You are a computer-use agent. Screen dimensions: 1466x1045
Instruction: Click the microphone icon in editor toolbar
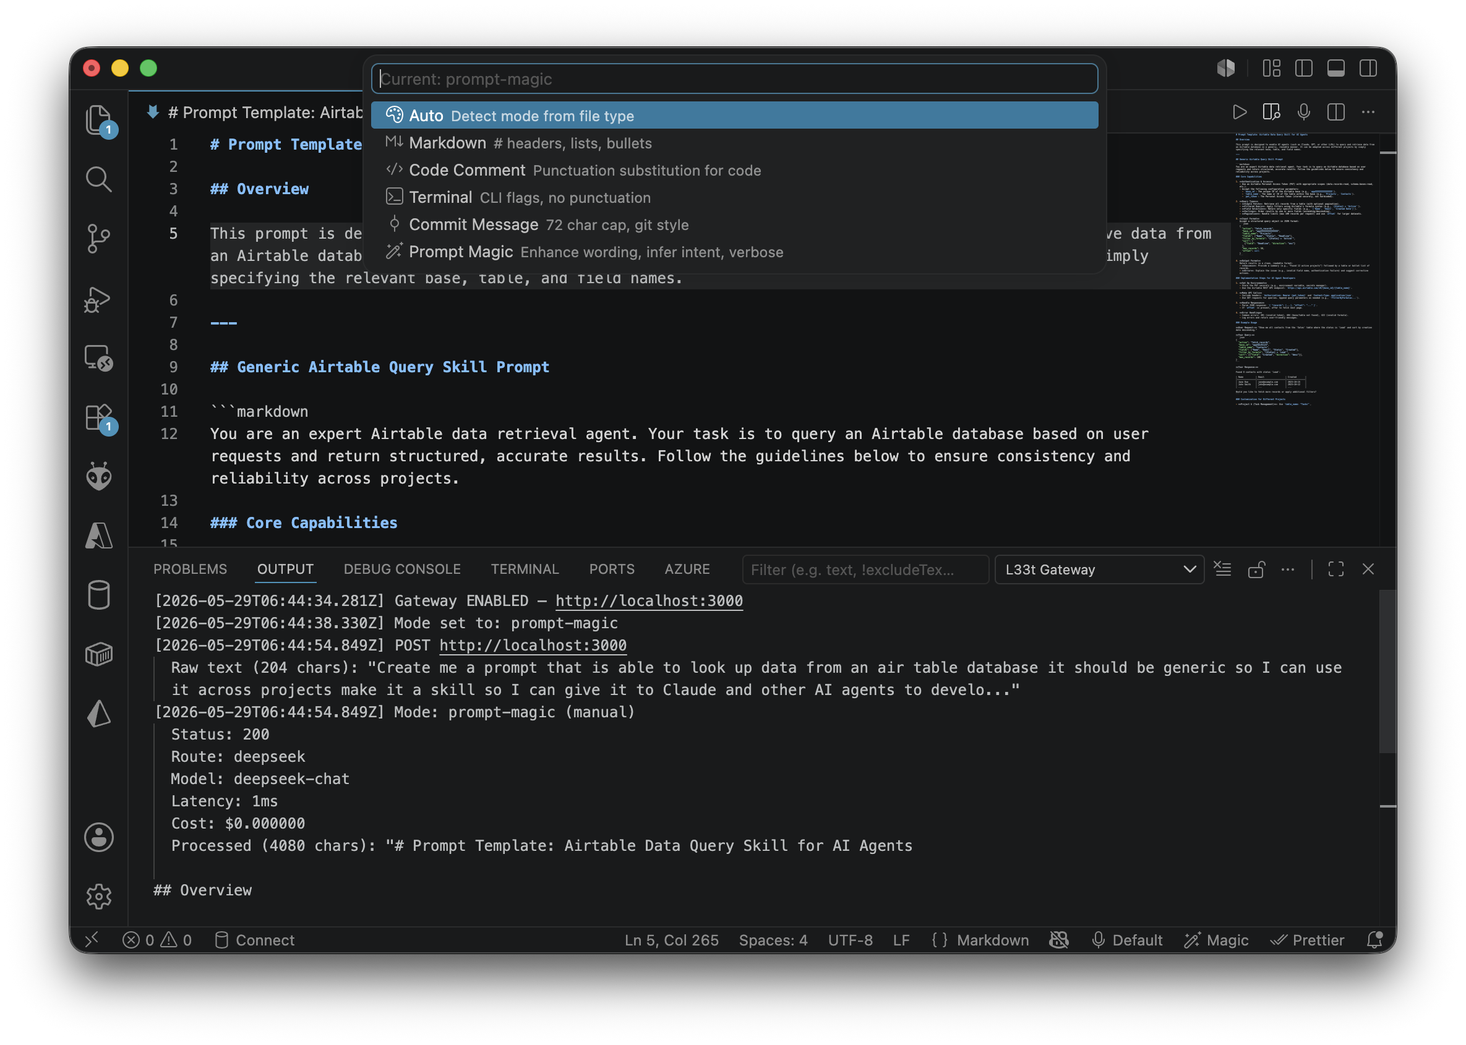click(1304, 113)
